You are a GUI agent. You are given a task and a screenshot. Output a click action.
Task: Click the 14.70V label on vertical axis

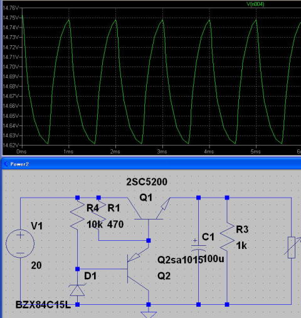(11, 66)
